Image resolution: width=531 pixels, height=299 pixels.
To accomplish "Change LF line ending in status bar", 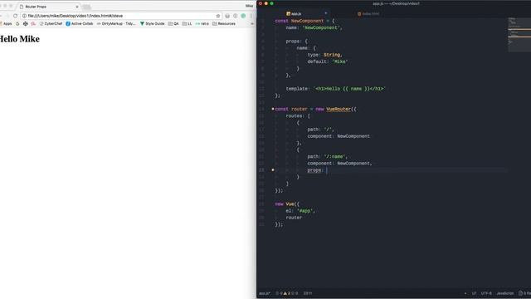I will coord(474,293).
